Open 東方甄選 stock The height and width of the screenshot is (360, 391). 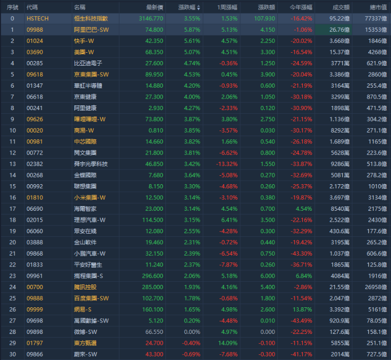(x=85, y=343)
